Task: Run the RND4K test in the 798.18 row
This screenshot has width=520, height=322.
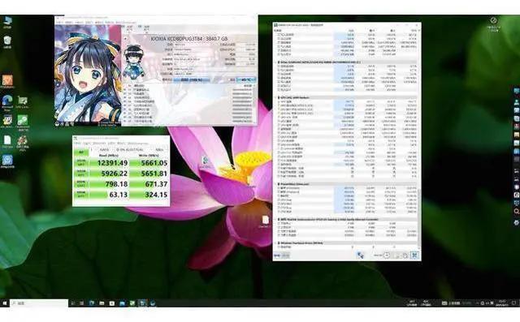Action: [81, 183]
